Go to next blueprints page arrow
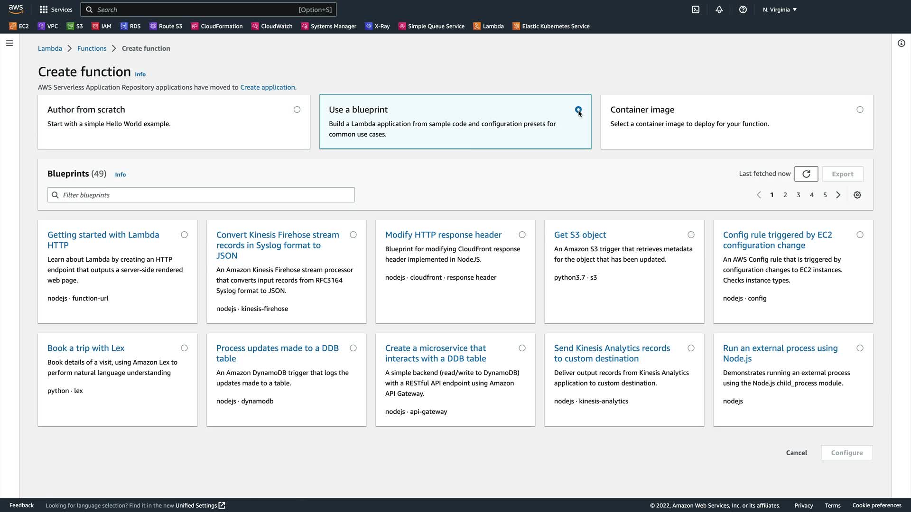911x512 pixels. pos(838,195)
